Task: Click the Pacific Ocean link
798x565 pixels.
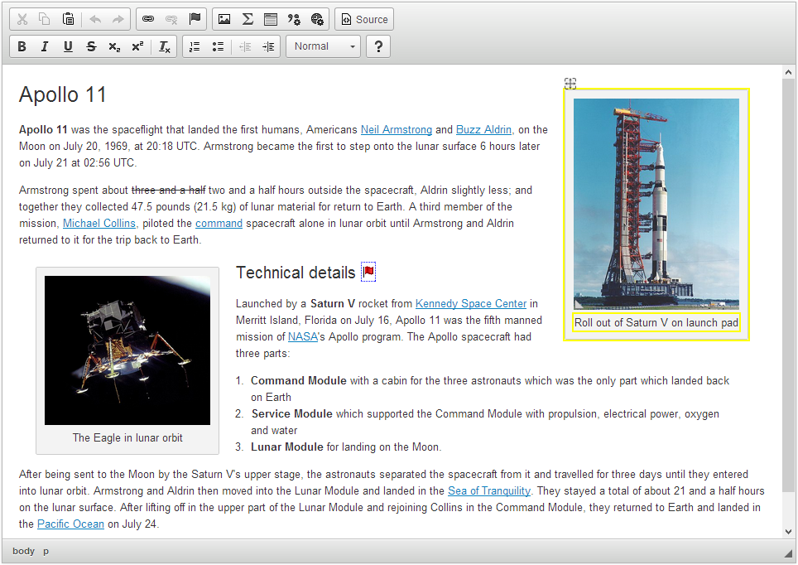Action: point(70,524)
